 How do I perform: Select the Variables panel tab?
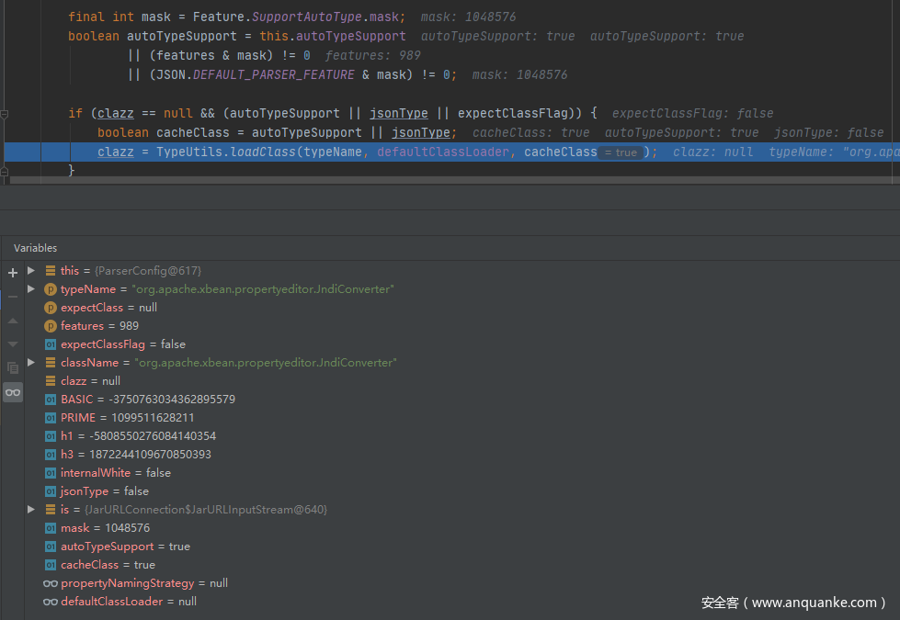pos(35,248)
